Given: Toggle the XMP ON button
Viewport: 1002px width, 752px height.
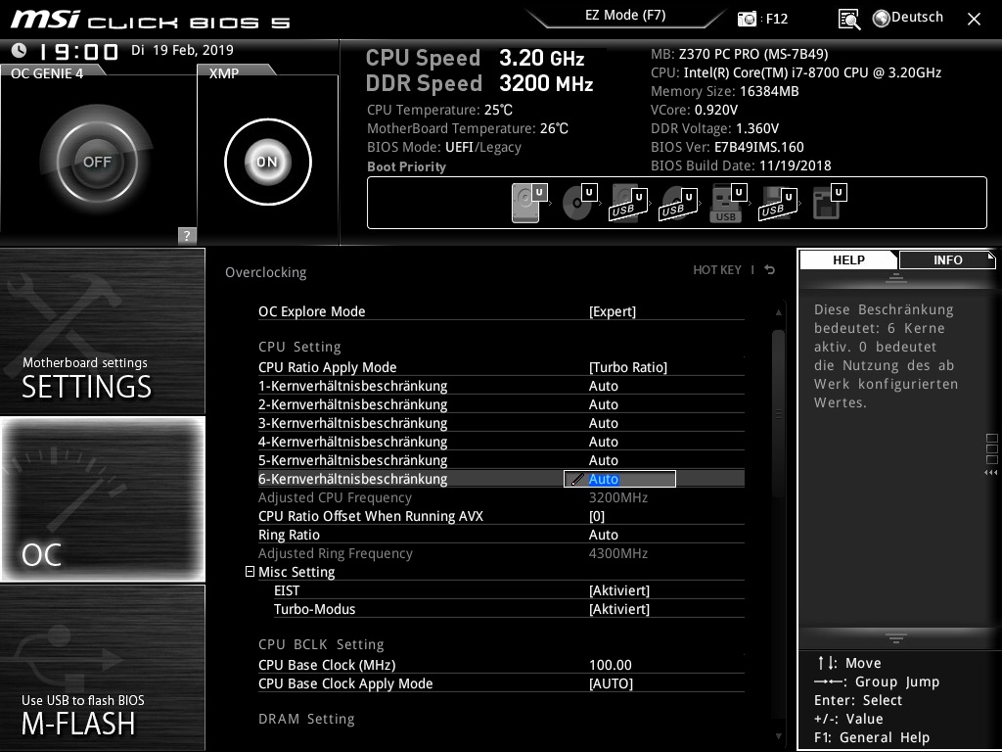Looking at the screenshot, I should (268, 162).
